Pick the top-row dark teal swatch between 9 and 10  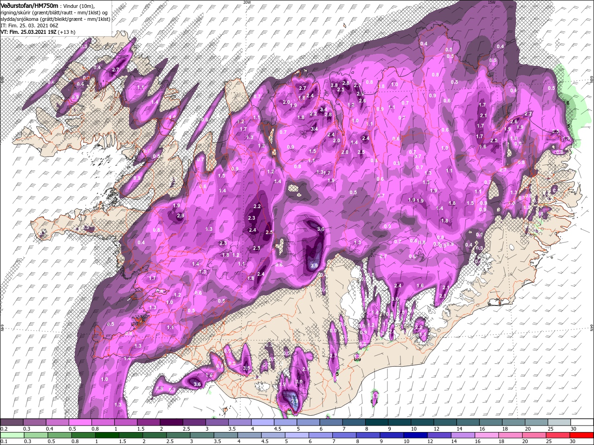coord(400,422)
